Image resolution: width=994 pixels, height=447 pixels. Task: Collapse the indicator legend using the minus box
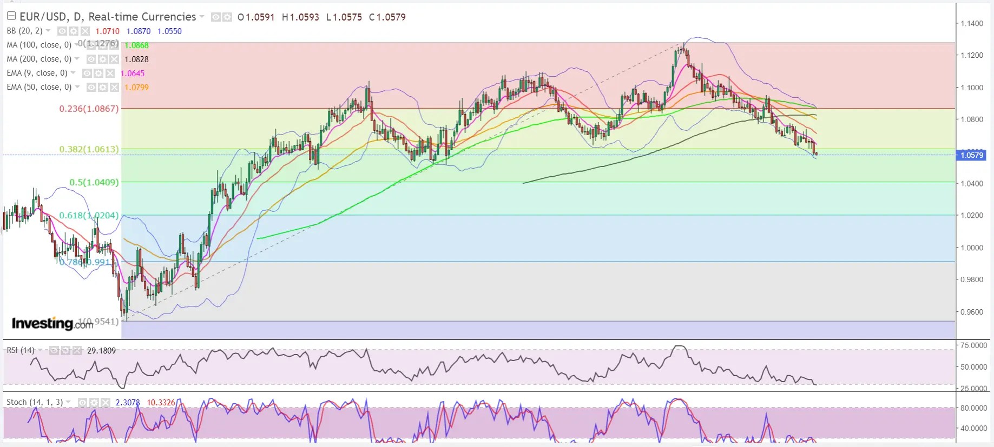point(11,16)
